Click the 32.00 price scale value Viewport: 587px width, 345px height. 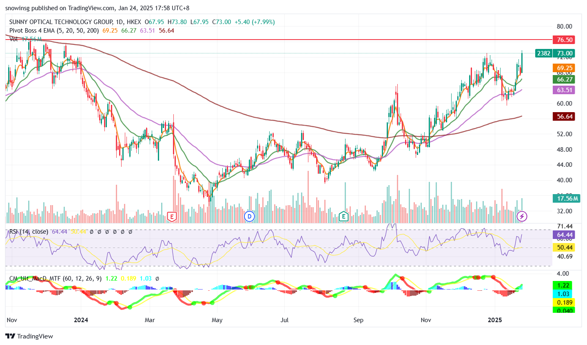click(x=565, y=211)
